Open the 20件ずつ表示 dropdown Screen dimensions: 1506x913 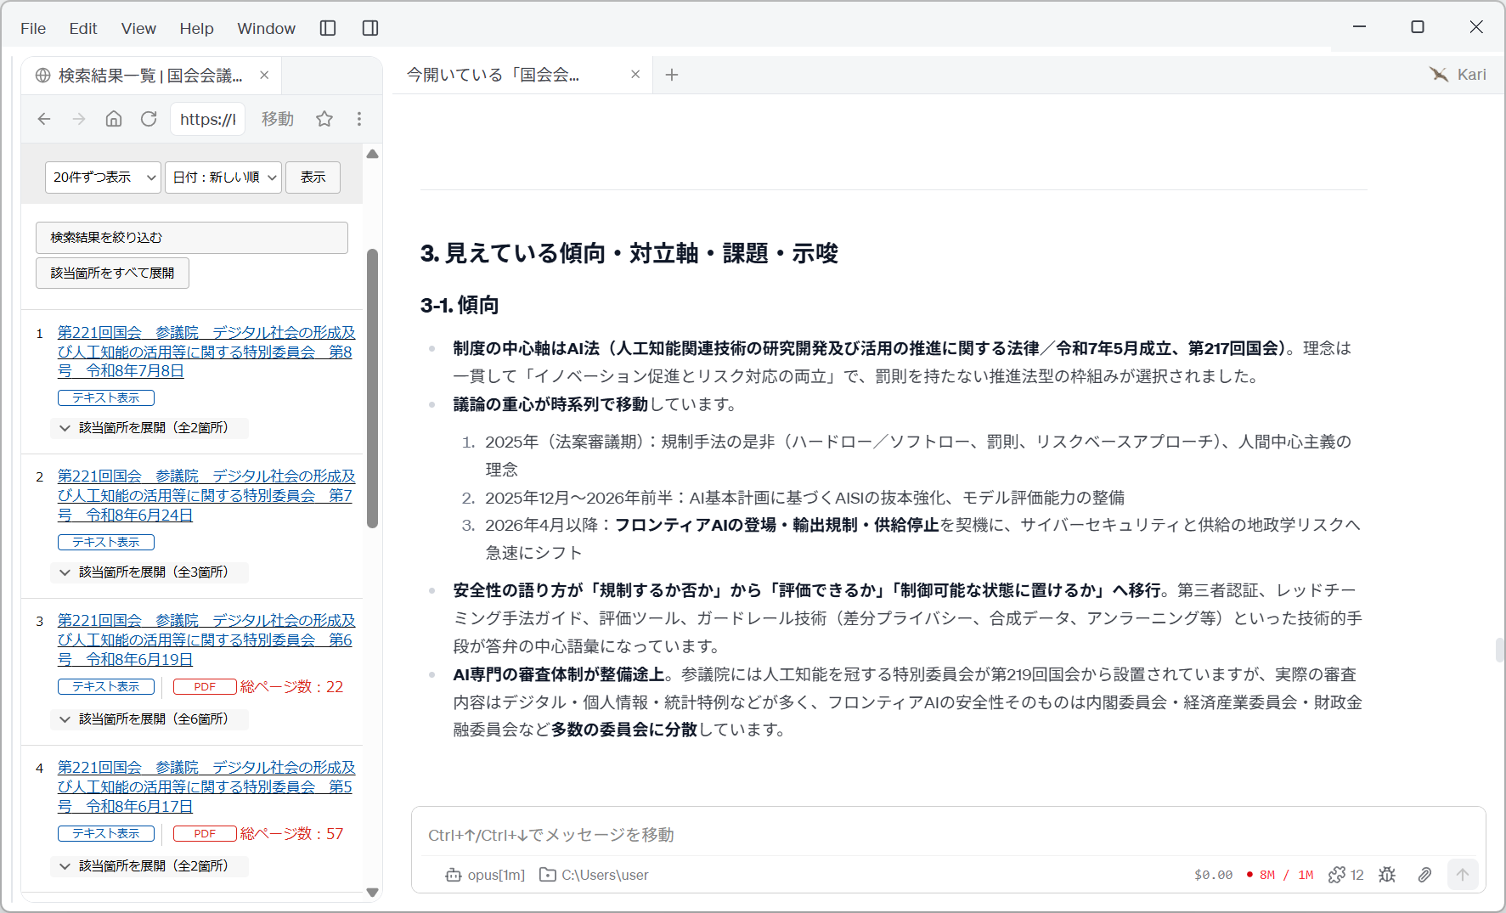coord(103,178)
